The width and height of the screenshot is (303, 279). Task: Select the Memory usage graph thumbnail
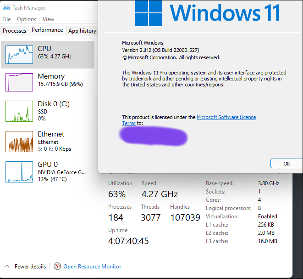point(19,82)
